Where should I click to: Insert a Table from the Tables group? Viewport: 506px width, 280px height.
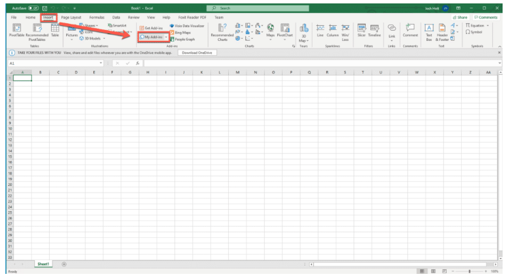coord(55,31)
